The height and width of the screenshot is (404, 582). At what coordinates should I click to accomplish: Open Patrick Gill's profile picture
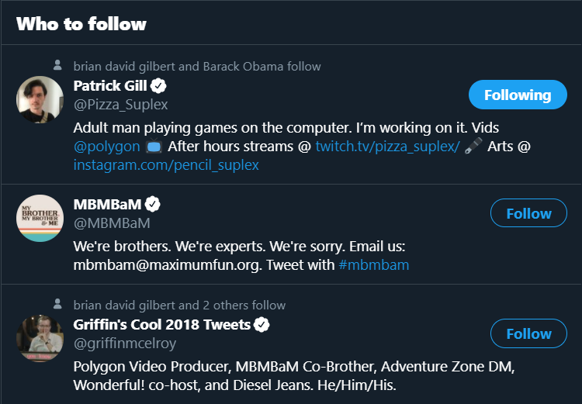pyautogui.click(x=40, y=99)
